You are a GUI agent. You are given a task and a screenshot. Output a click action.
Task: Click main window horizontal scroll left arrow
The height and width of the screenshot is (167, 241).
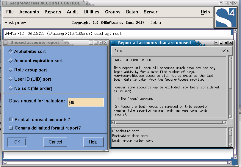(x=4, y=163)
